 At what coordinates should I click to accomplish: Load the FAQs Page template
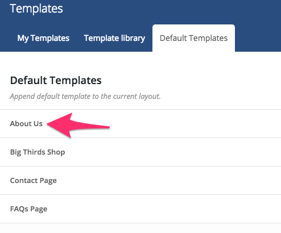140,209
